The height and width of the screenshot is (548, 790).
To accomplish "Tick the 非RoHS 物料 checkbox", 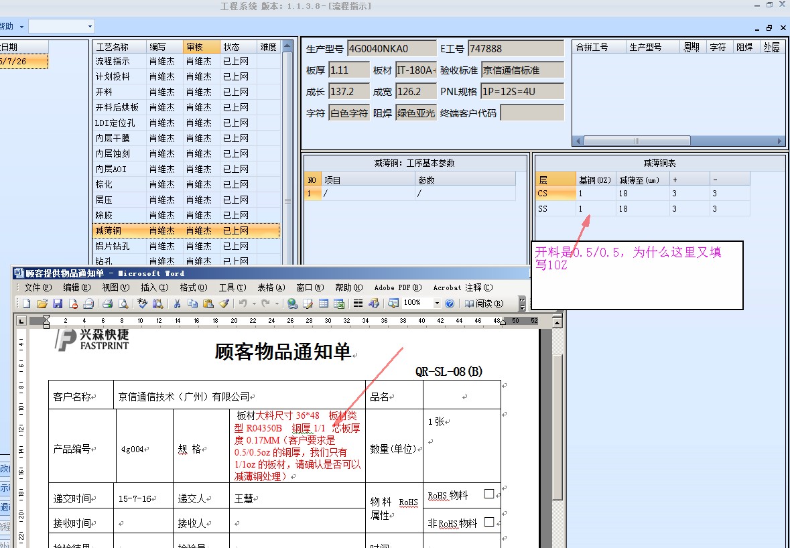I will tap(488, 522).
